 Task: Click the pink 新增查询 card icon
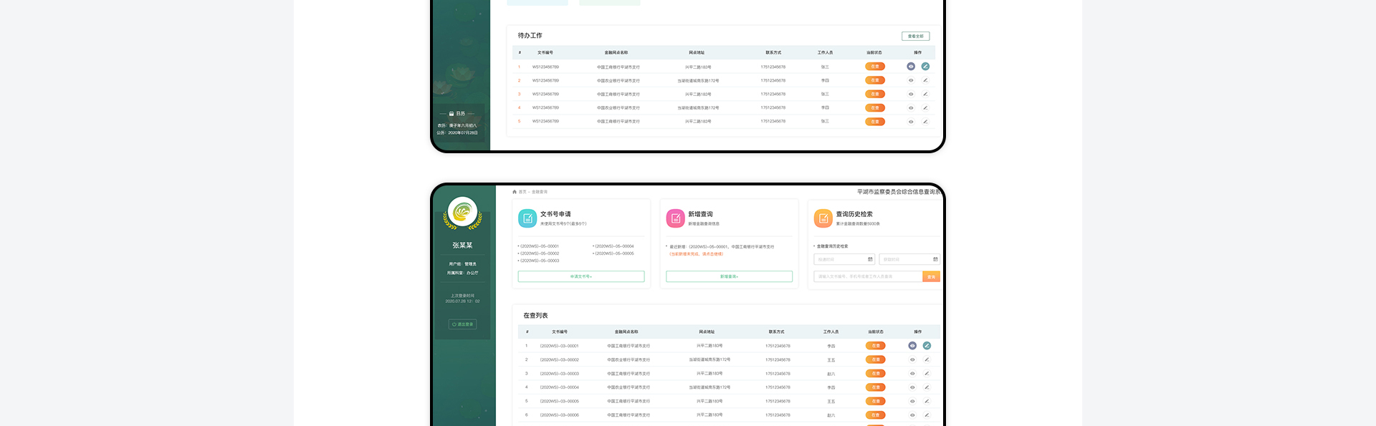click(x=676, y=218)
